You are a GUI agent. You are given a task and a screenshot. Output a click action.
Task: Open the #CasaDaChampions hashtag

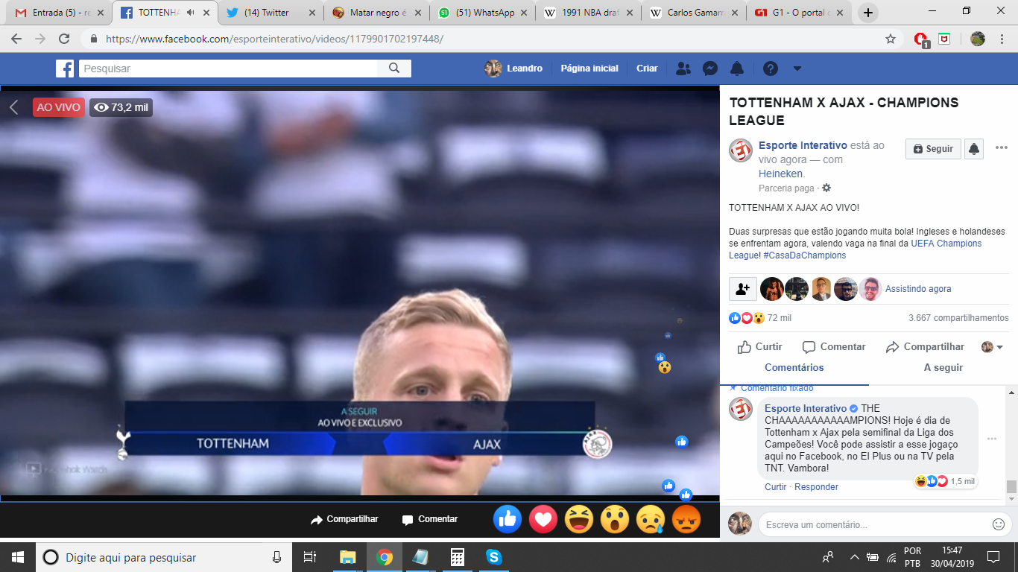click(x=805, y=255)
